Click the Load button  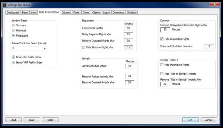13,120
